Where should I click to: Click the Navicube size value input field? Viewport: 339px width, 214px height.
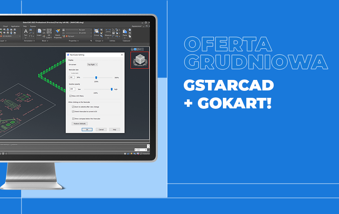pos(72,78)
